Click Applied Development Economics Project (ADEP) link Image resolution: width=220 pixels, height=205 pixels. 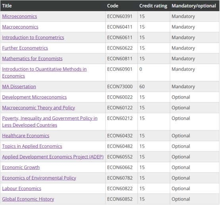53,157
